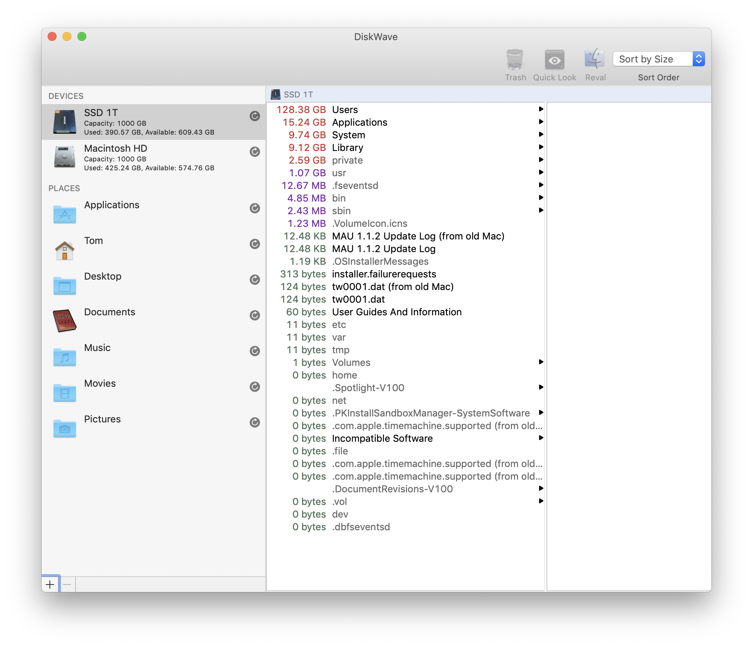The width and height of the screenshot is (753, 647).
Task: Expand the Volumes folder arrow
Action: coord(541,362)
